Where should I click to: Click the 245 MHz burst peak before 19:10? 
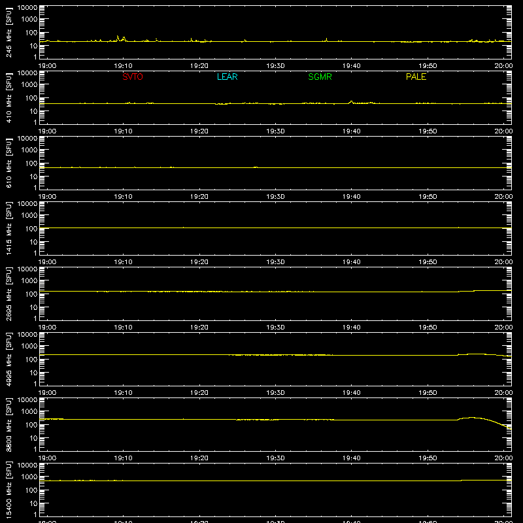tap(118, 37)
